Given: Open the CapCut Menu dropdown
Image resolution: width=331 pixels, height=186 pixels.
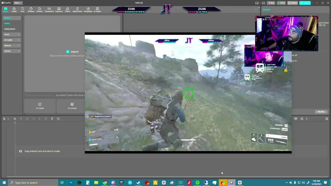Looking at the screenshot, I should [18, 3].
